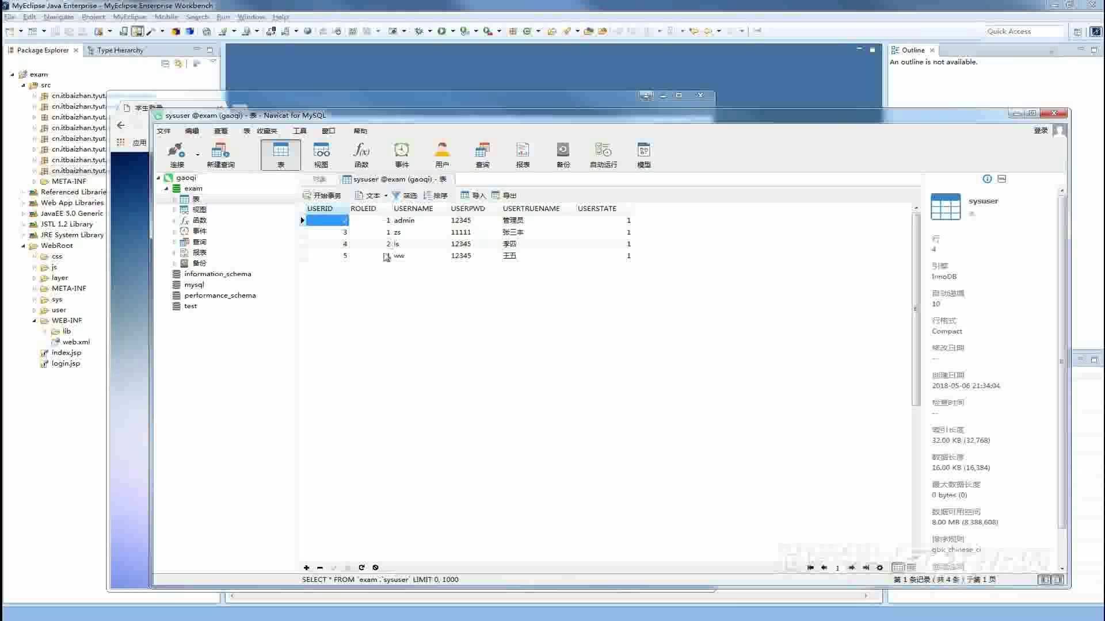Viewport: 1105px width, 621px height.
Task: Expand the 视图 node in Navicat tree
Action: (174, 210)
